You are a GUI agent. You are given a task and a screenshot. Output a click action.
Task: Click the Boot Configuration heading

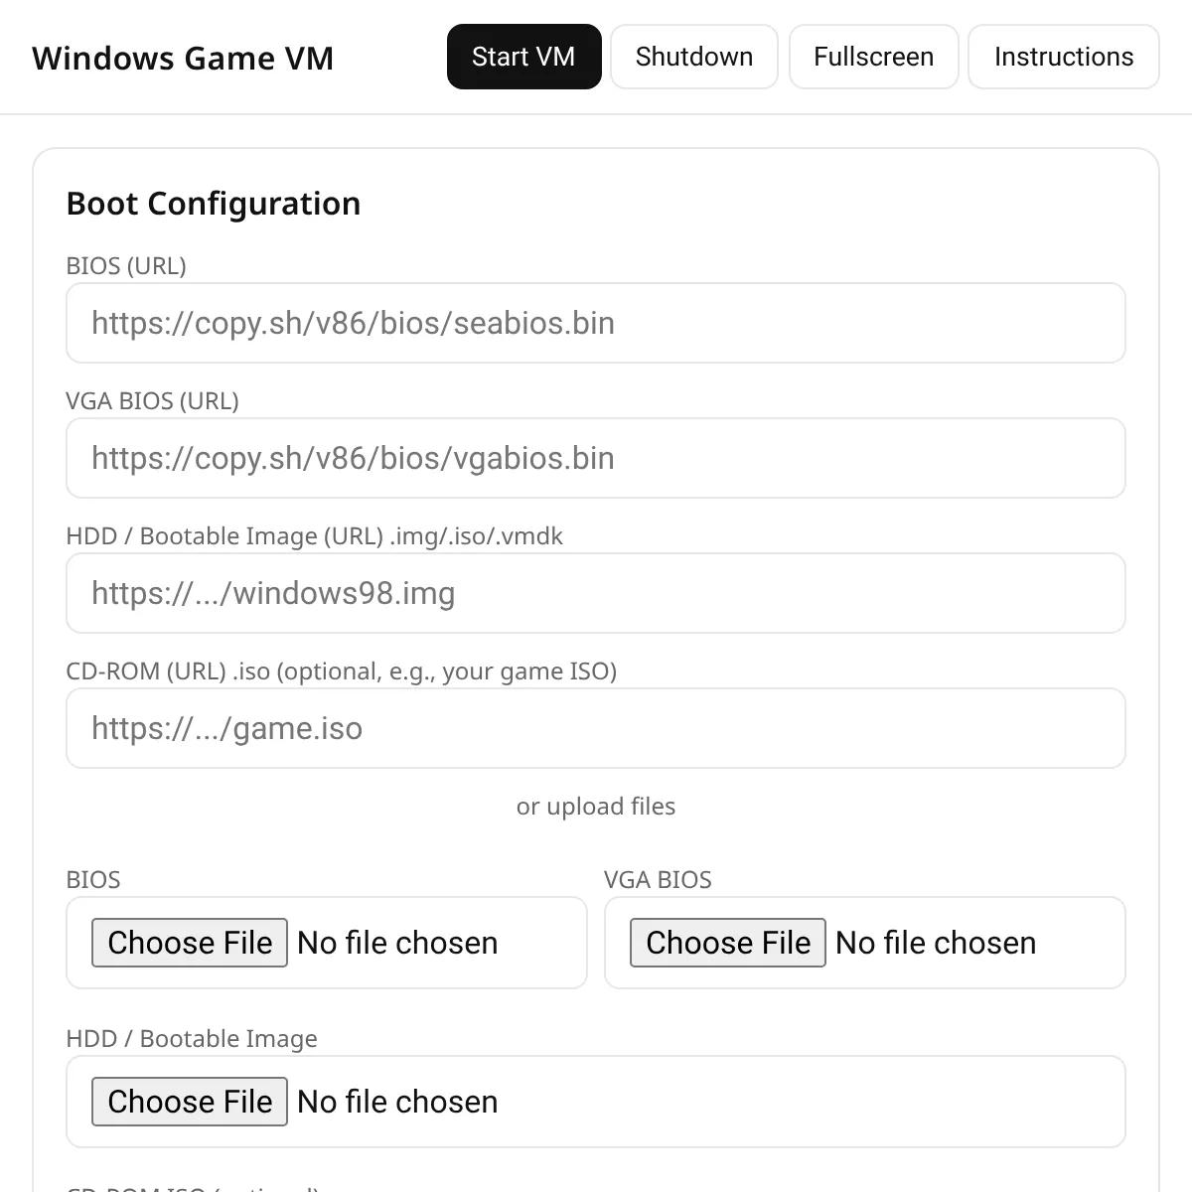tap(214, 204)
